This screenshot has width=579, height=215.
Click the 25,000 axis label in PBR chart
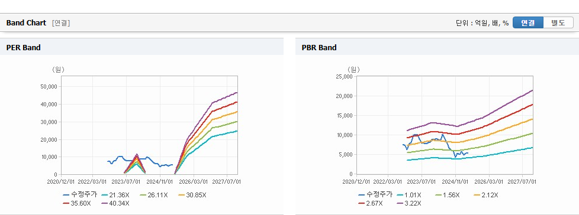(x=344, y=77)
